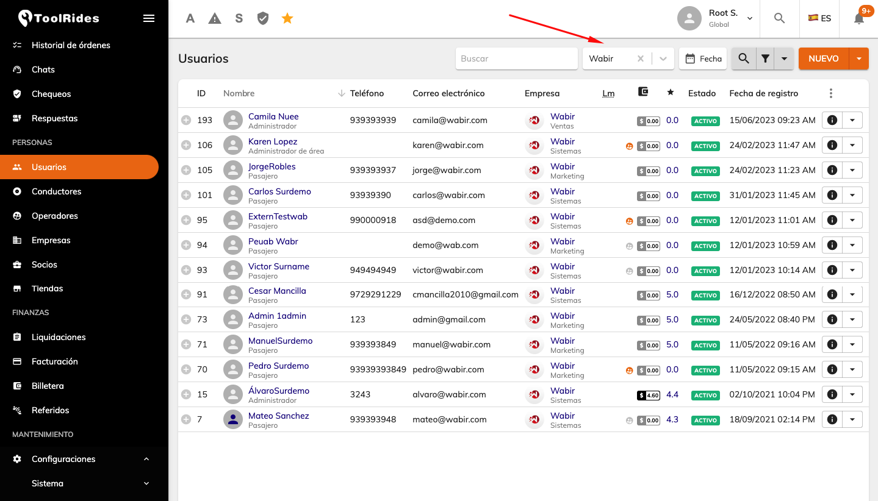The height and width of the screenshot is (501, 878).
Task: Expand row details for user 95
Action: coord(186,220)
